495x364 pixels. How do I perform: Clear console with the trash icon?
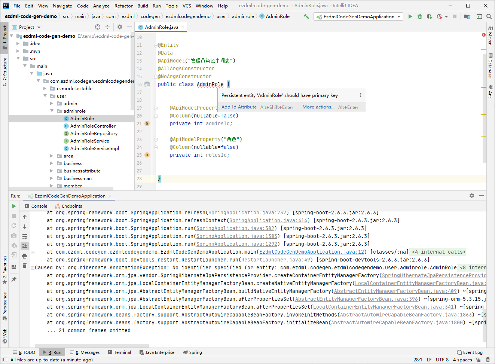25,266
